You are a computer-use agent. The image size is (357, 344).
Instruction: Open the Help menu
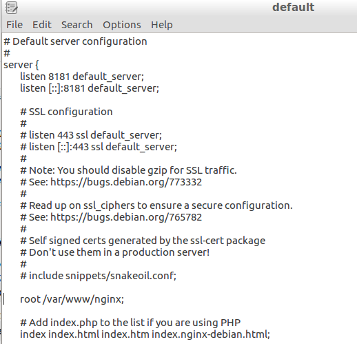pos(162,25)
